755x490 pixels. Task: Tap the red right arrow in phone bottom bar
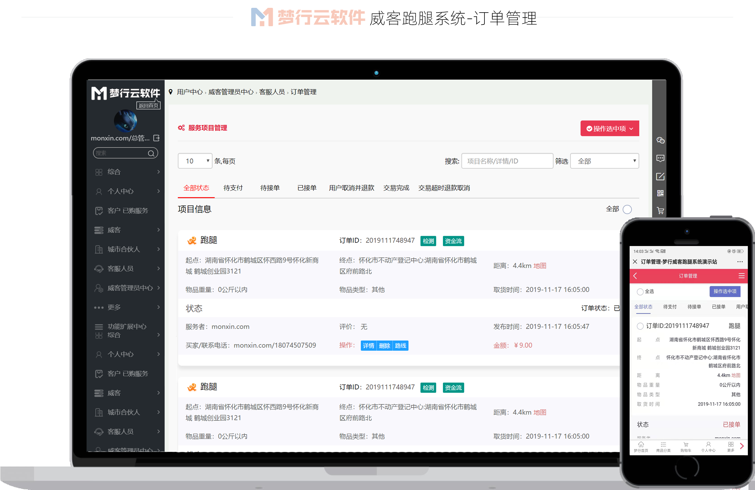coord(742,446)
